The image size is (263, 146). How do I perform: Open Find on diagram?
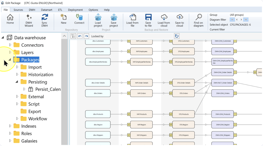point(199,21)
